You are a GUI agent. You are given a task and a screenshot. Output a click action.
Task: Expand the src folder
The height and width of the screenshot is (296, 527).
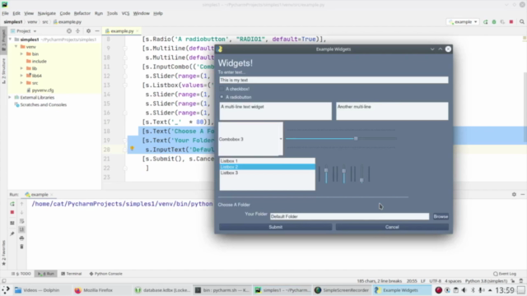tap(21, 83)
